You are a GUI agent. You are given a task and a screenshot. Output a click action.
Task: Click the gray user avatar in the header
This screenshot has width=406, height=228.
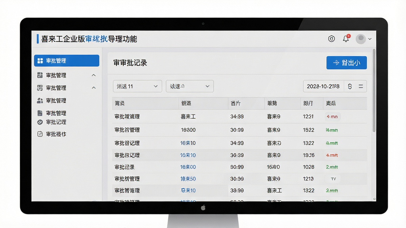pyautogui.click(x=361, y=39)
